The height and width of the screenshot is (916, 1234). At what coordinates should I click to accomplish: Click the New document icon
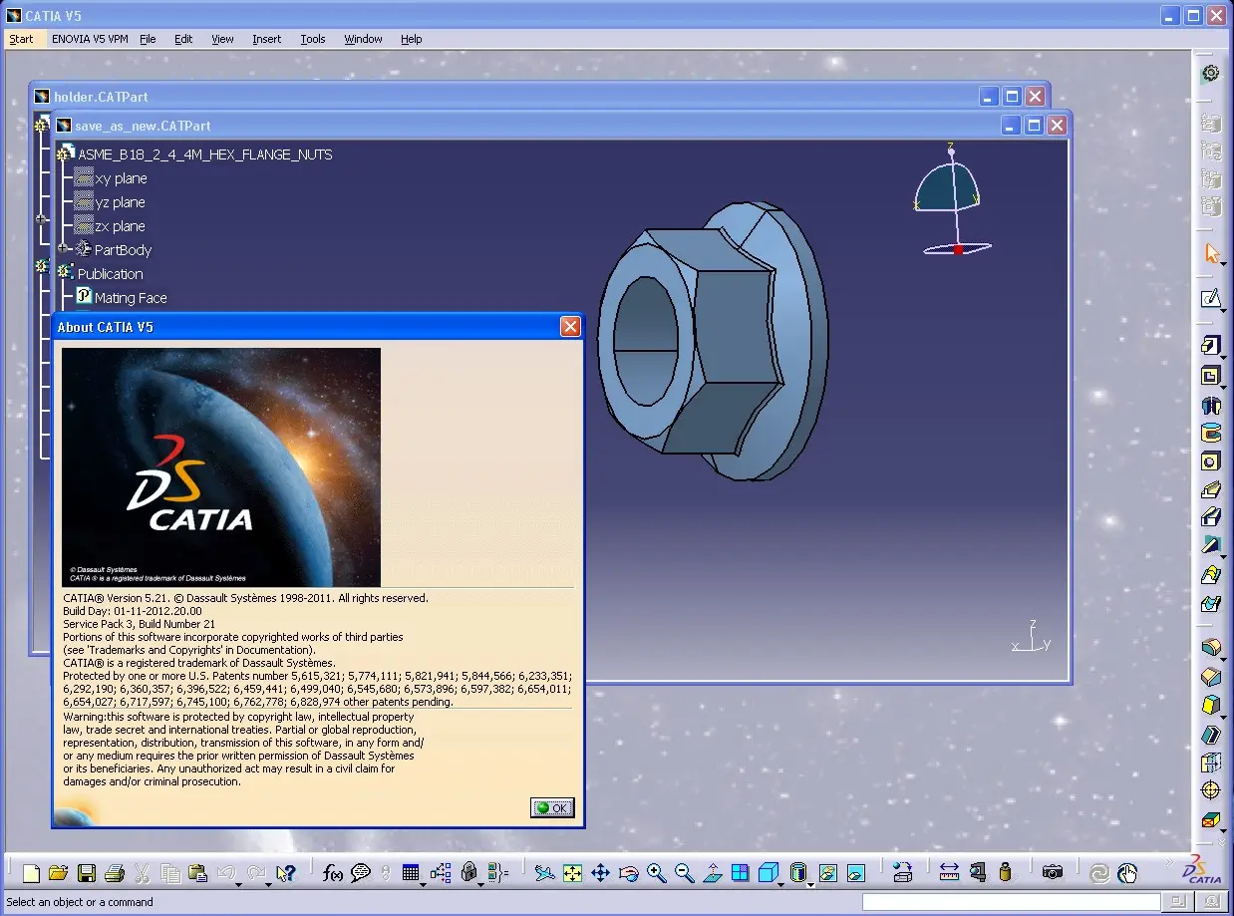click(x=31, y=873)
